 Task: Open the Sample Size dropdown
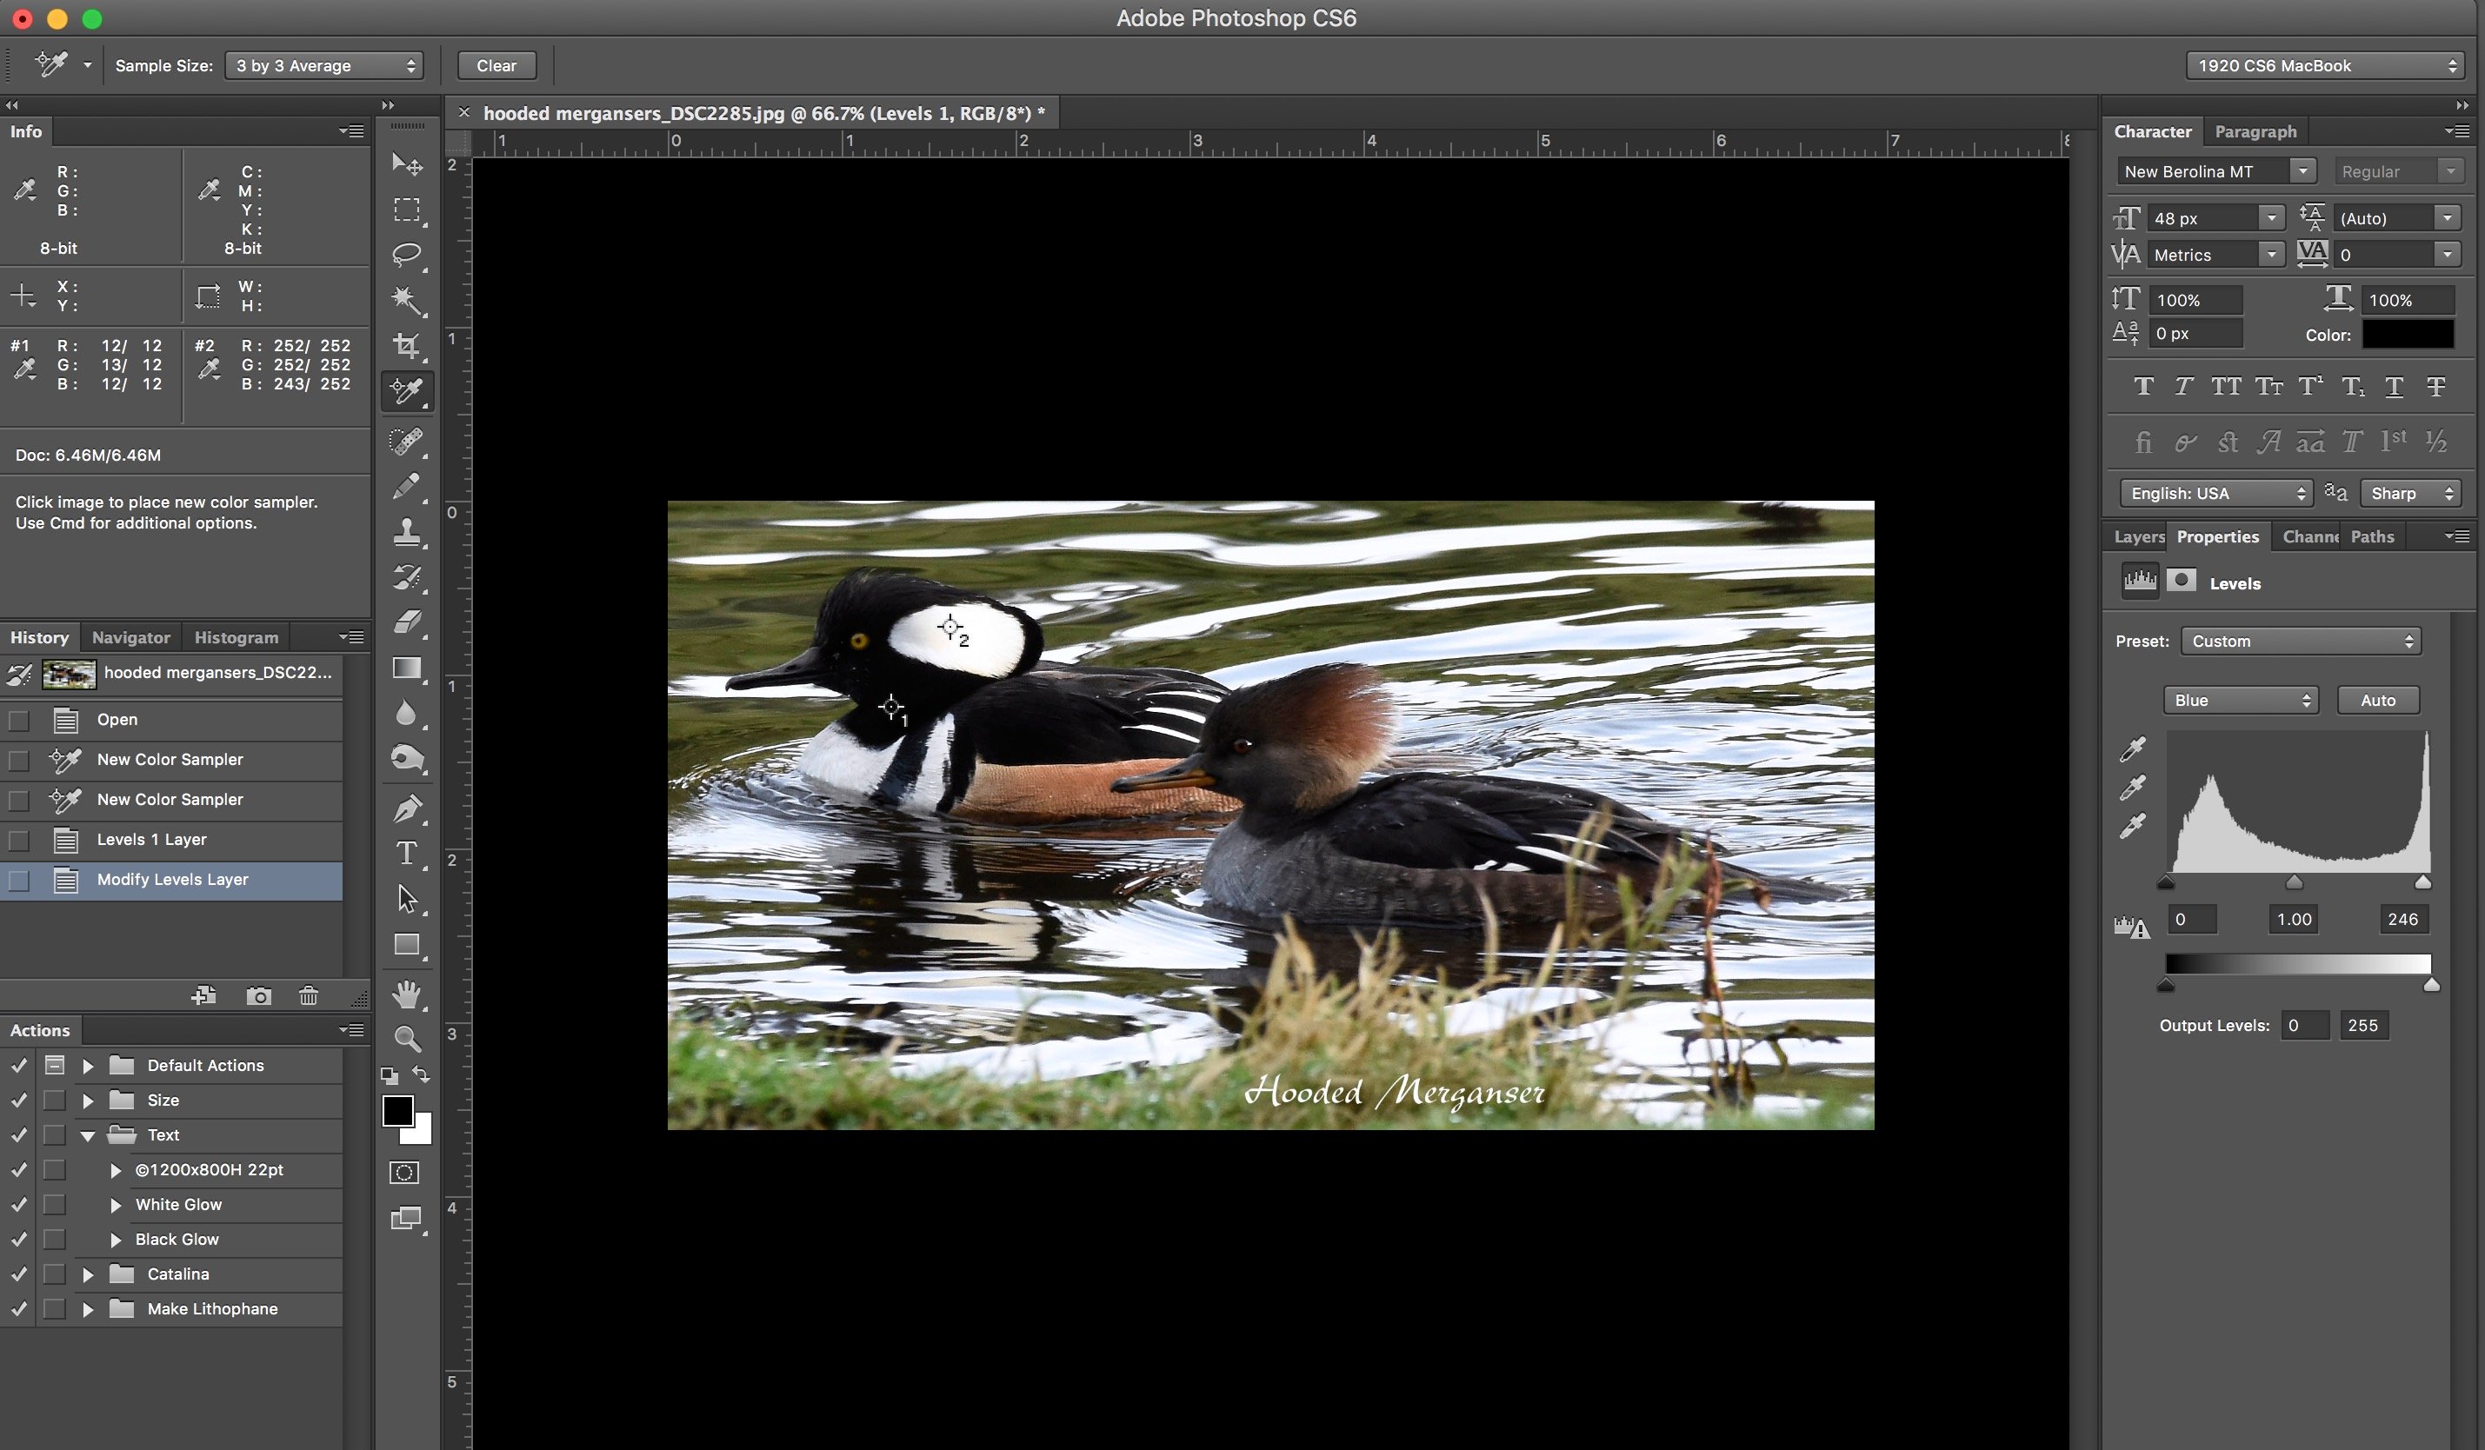coord(323,66)
